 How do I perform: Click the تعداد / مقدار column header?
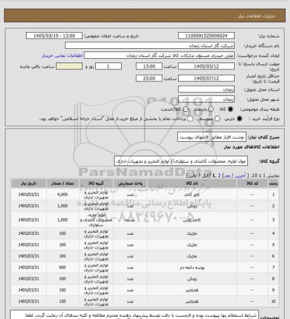tap(63, 183)
